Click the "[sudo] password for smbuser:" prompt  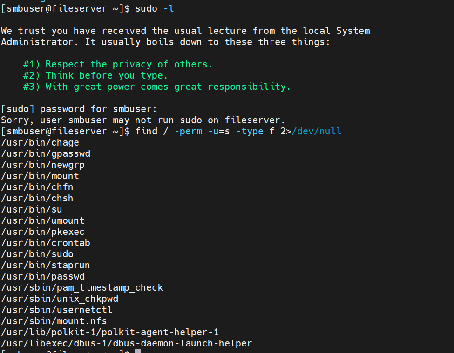point(79,109)
